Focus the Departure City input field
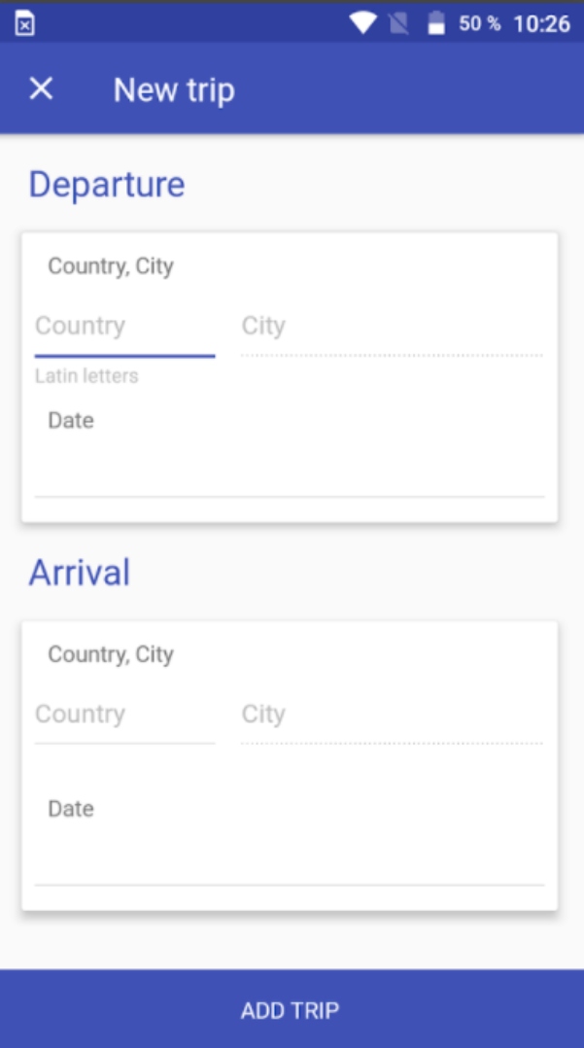584x1048 pixels. [391, 327]
